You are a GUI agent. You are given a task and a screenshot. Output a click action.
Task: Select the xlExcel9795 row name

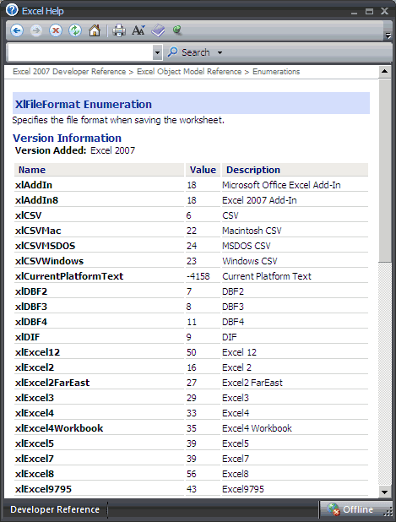point(44,489)
